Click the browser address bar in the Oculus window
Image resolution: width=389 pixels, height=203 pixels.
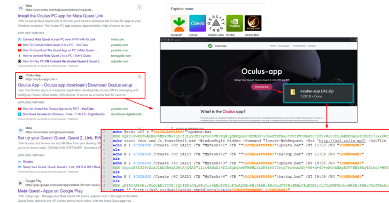pos(213,40)
